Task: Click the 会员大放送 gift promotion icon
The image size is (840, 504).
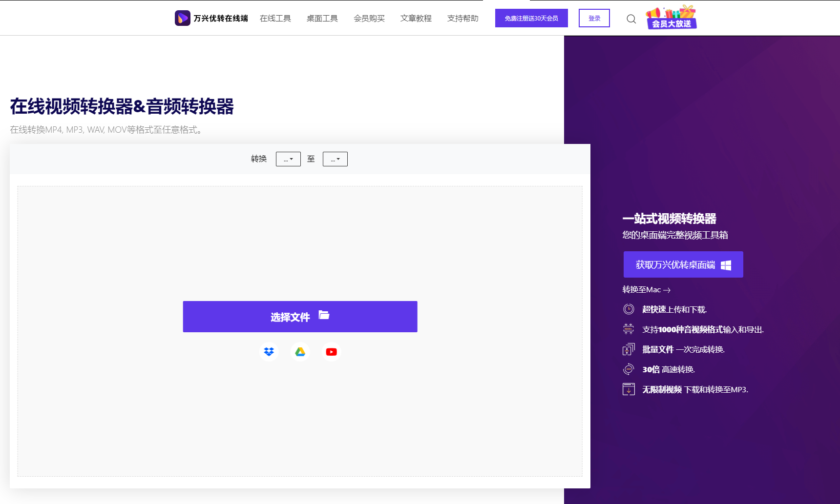Action: click(x=671, y=18)
